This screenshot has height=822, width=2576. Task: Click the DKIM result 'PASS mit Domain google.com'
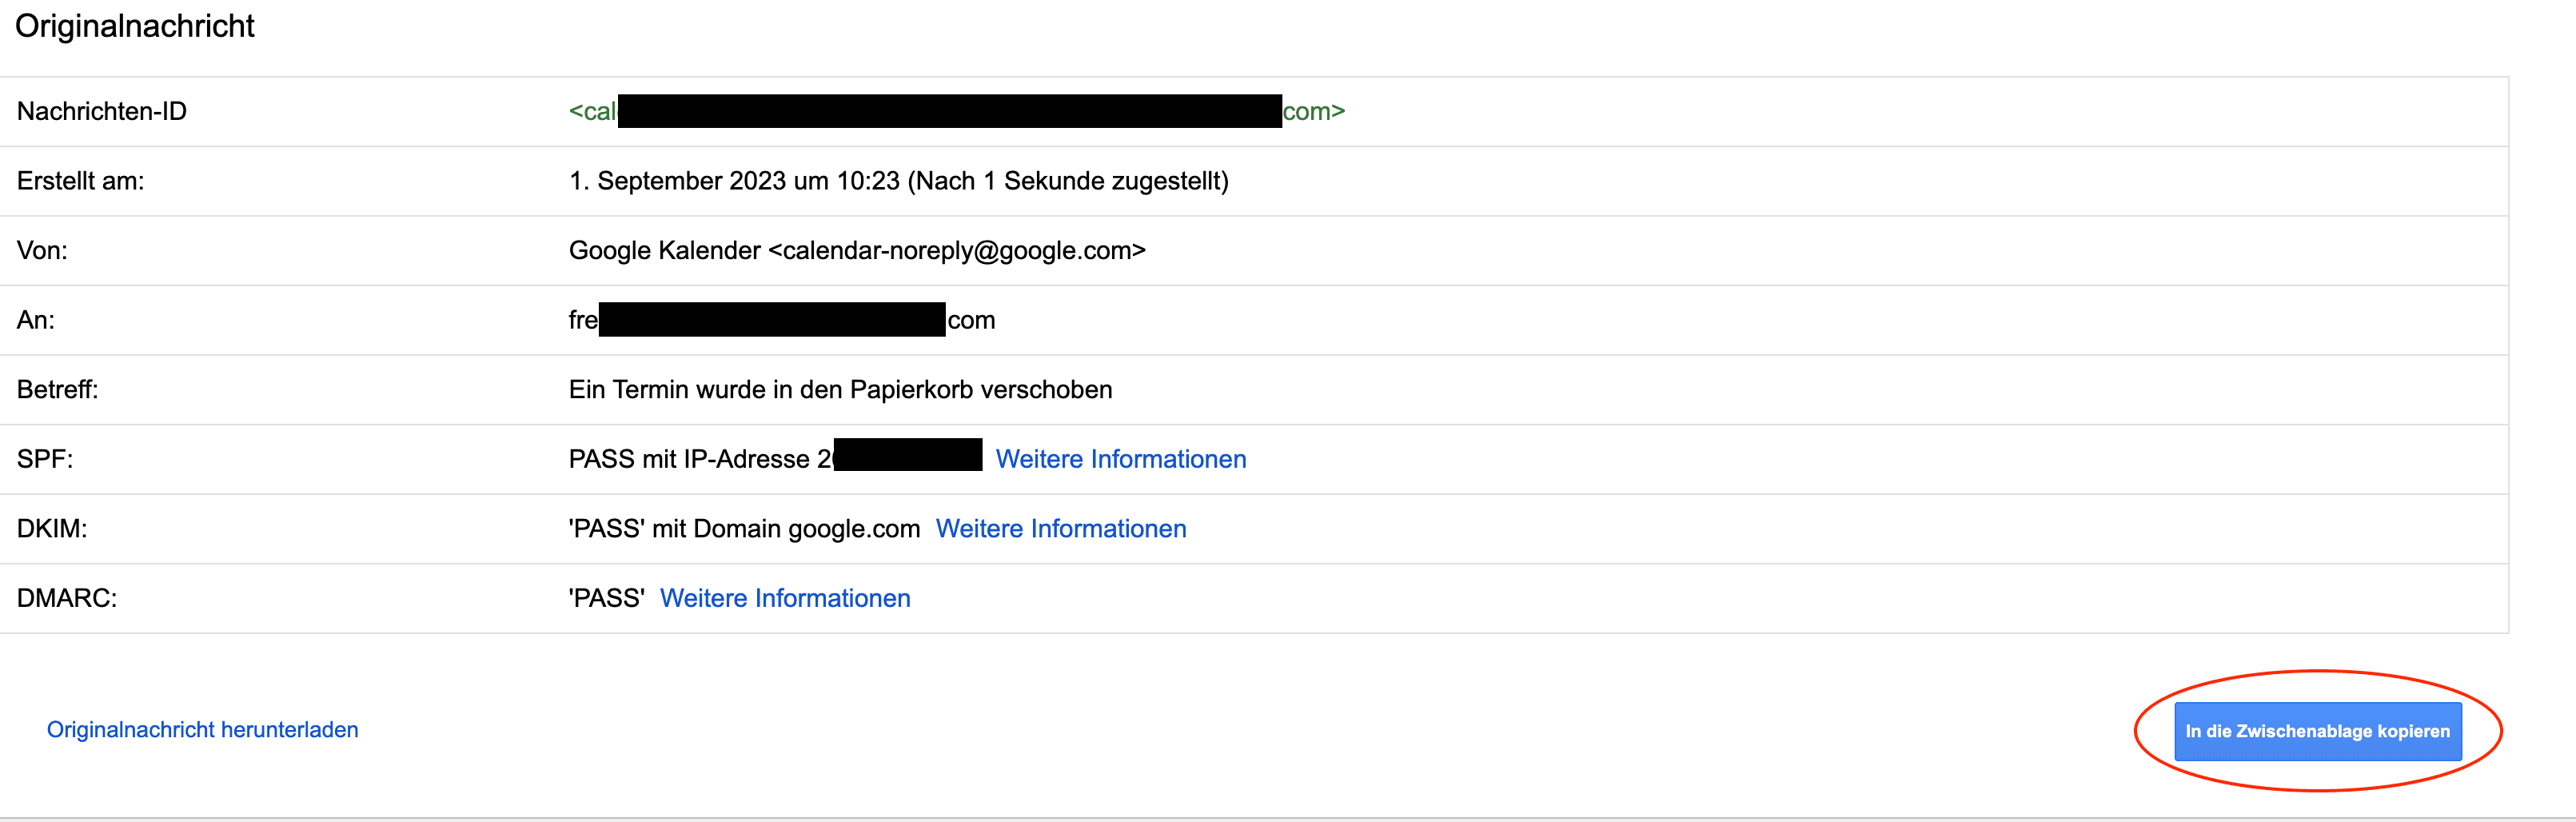tap(744, 529)
